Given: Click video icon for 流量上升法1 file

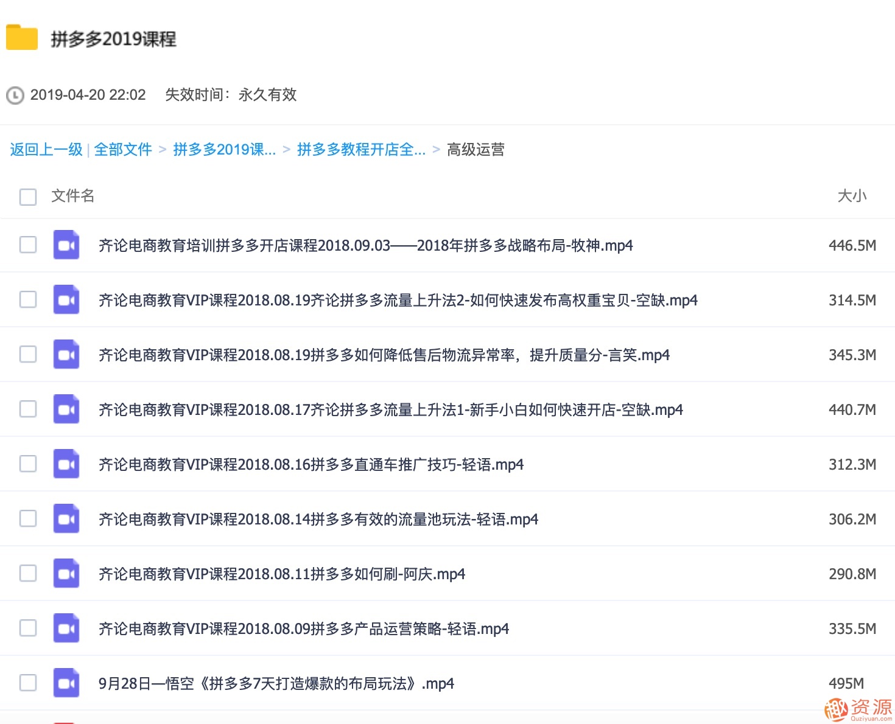Looking at the screenshot, I should tap(66, 409).
